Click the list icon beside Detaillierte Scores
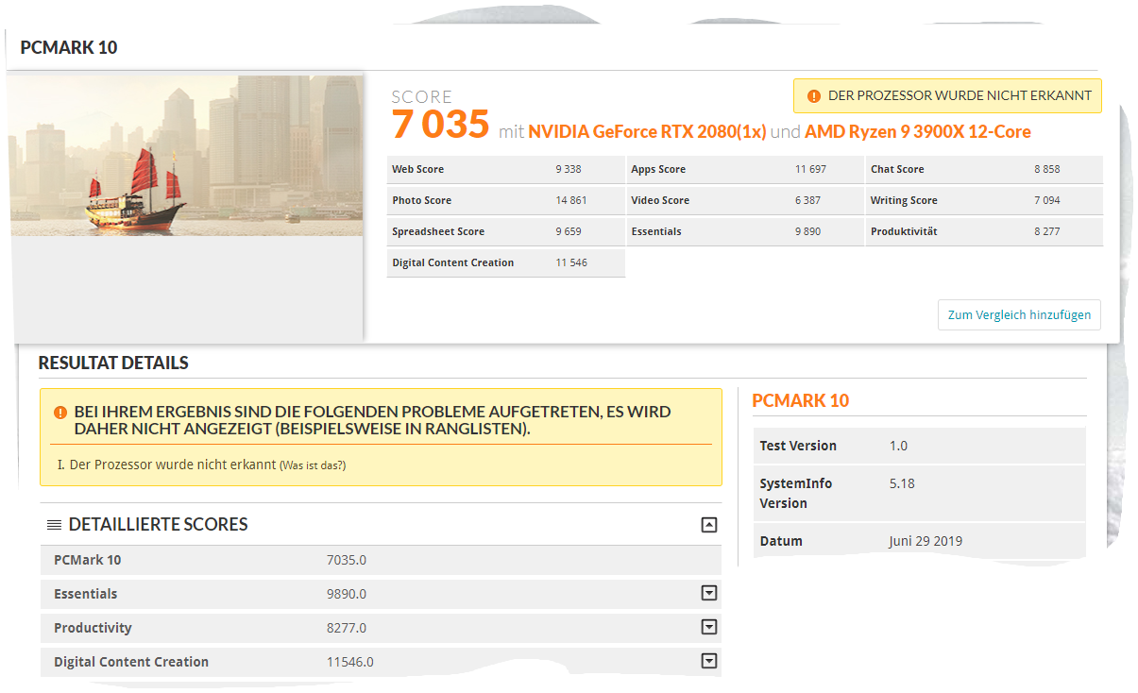 [54, 525]
